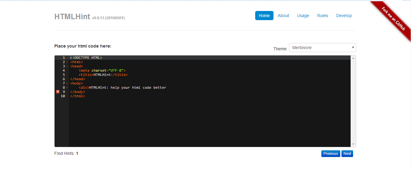Open the Theme dropdown showing Merbivore
411x171 pixels.
coord(322,48)
